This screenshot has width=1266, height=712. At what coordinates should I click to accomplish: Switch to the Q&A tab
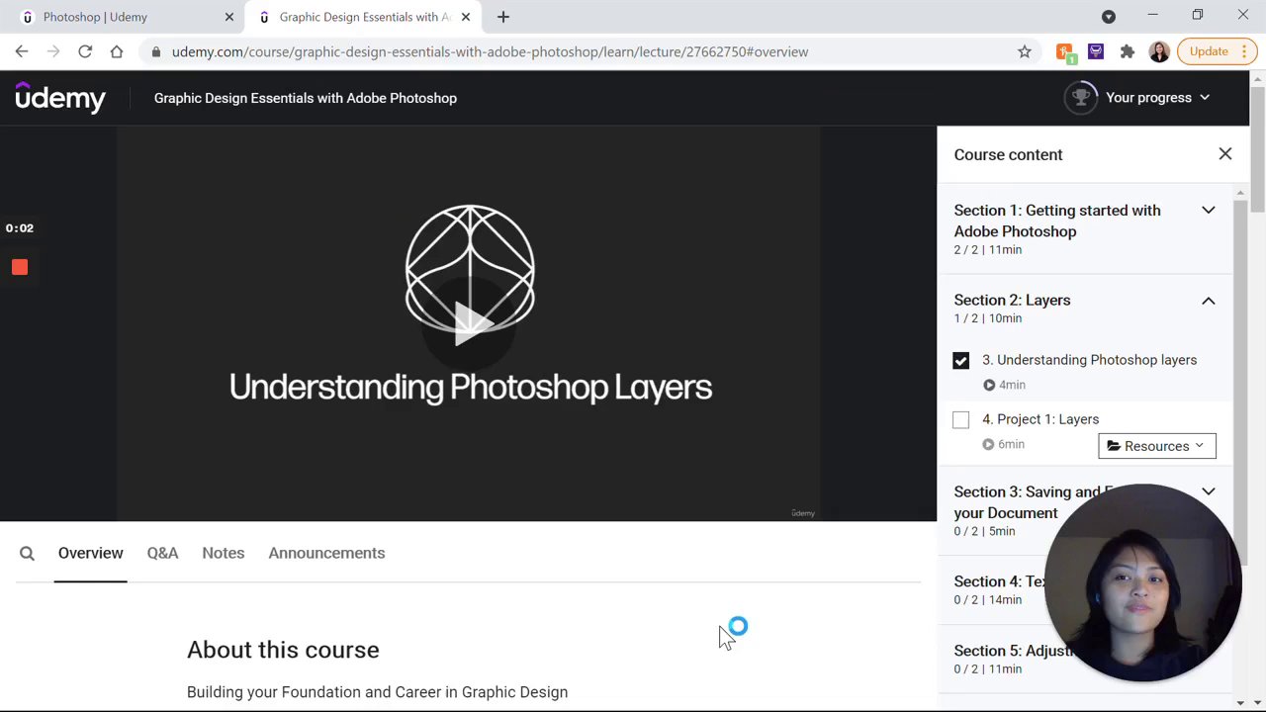[162, 553]
